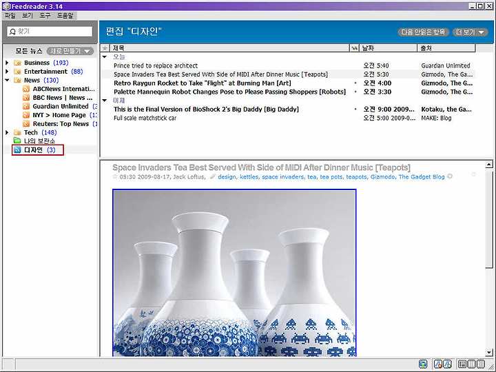
Task: Sort by the 출처 column header
Action: tap(446, 48)
